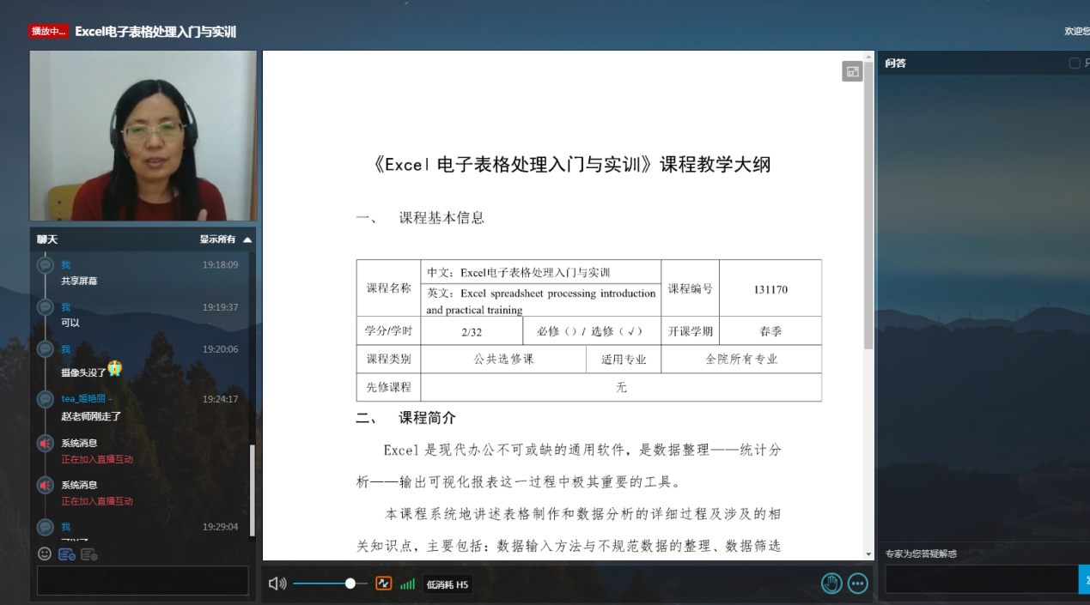Image resolution: width=1090 pixels, height=605 pixels.
Task: Click the volume slider handle
Action: [350, 584]
